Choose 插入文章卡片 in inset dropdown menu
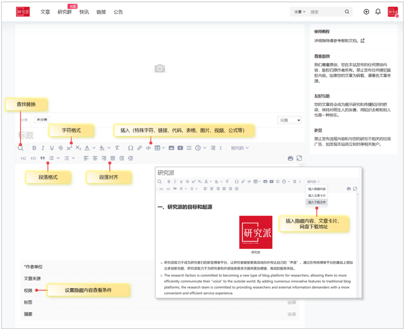Screen dimensions: 404x330 [x=316, y=196]
